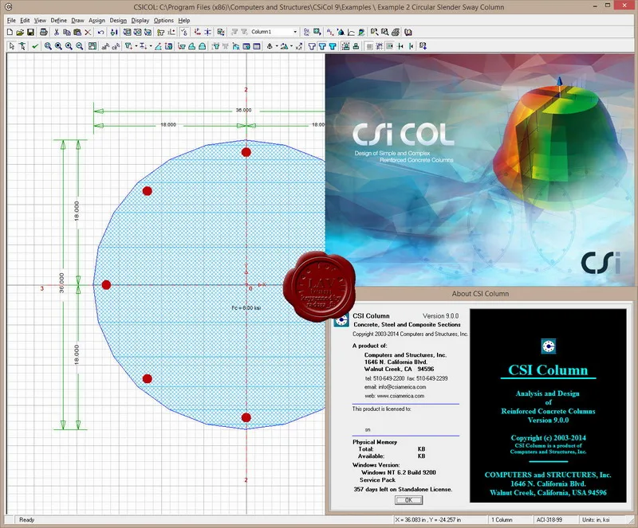Expand the arrow next to the rebar pattern tool
The width and height of the screenshot is (638, 528).
pos(291,46)
